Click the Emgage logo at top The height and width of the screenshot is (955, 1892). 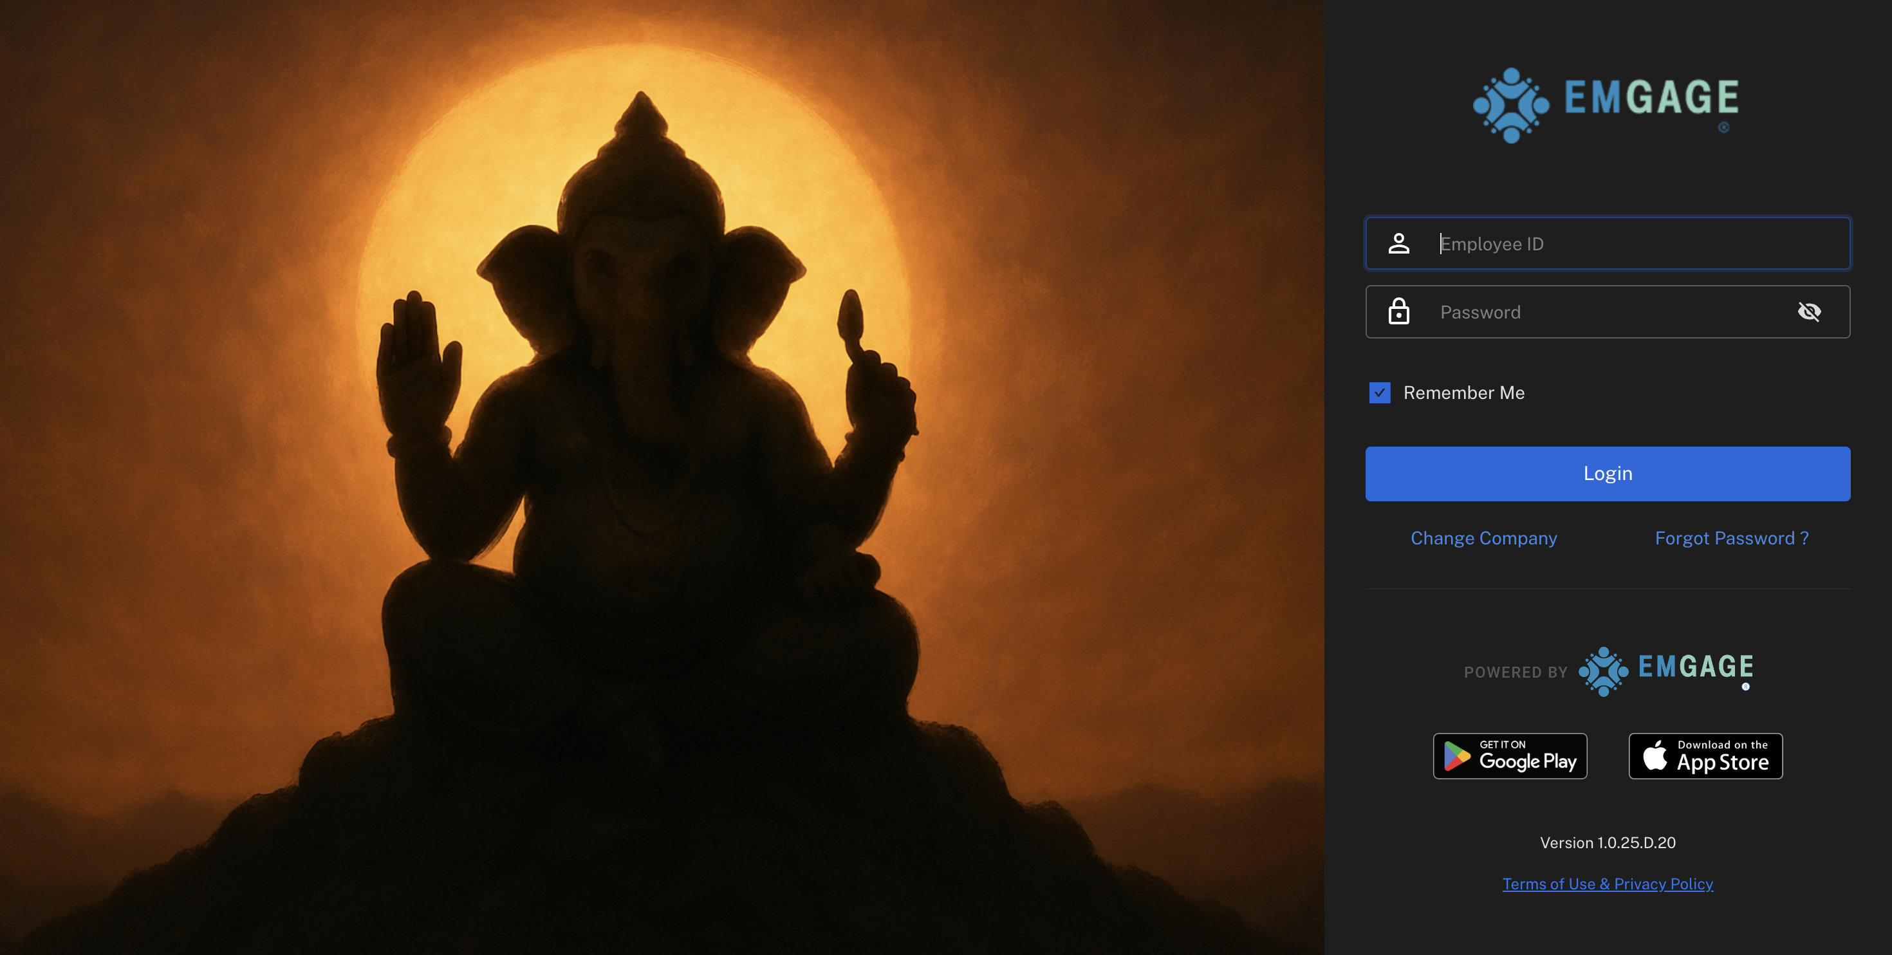tap(1606, 105)
